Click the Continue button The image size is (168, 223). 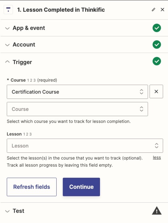[x=81, y=187]
